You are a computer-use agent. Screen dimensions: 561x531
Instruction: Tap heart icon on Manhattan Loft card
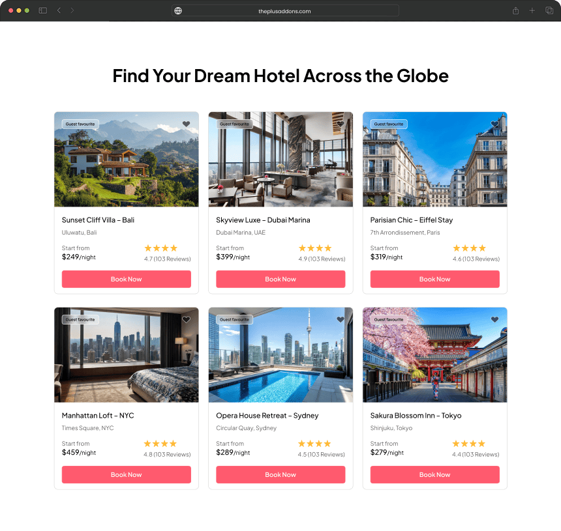(x=186, y=319)
